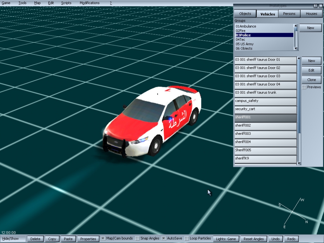Select the campus_safety prototype
Viewport: 324px width, 243px height.
pos(266,101)
